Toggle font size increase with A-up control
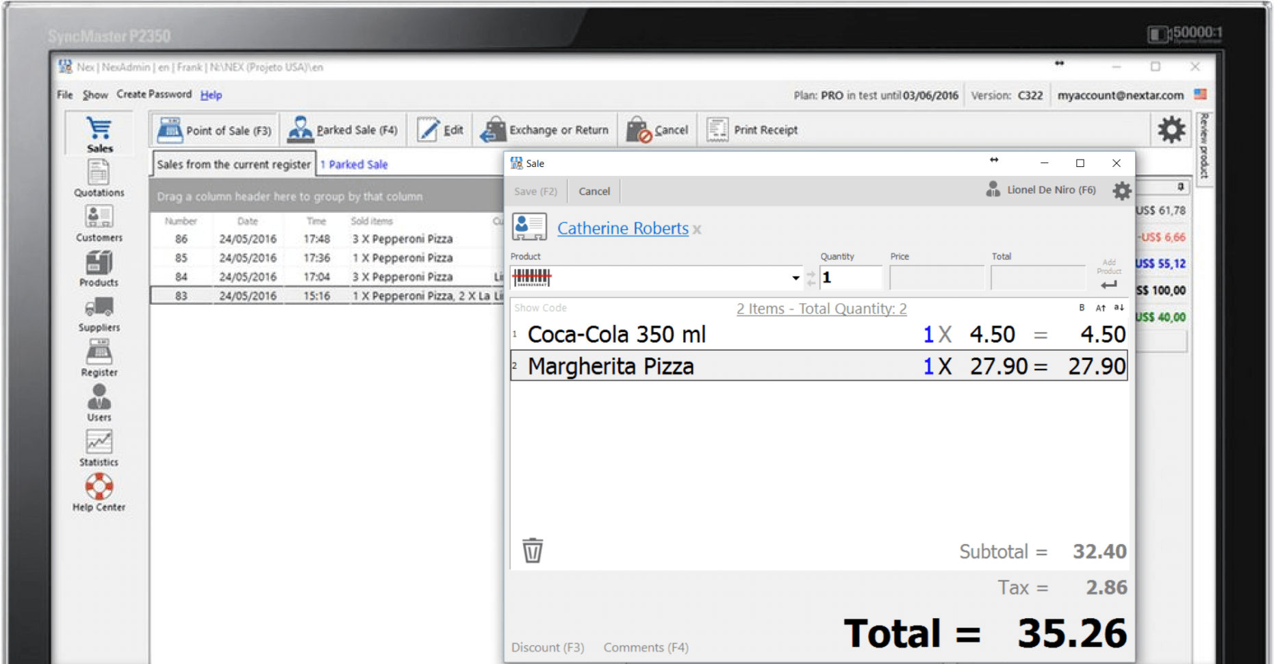1274x664 pixels. tap(1101, 309)
